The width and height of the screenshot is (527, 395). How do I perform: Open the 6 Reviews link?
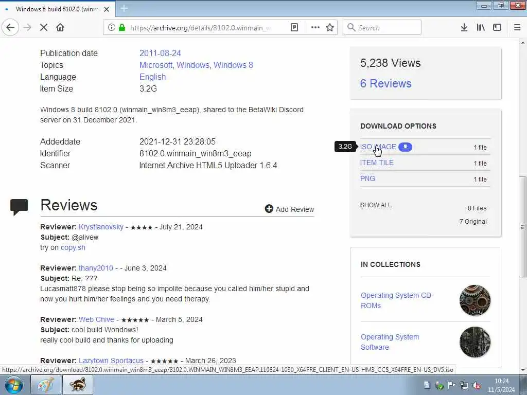(x=386, y=83)
